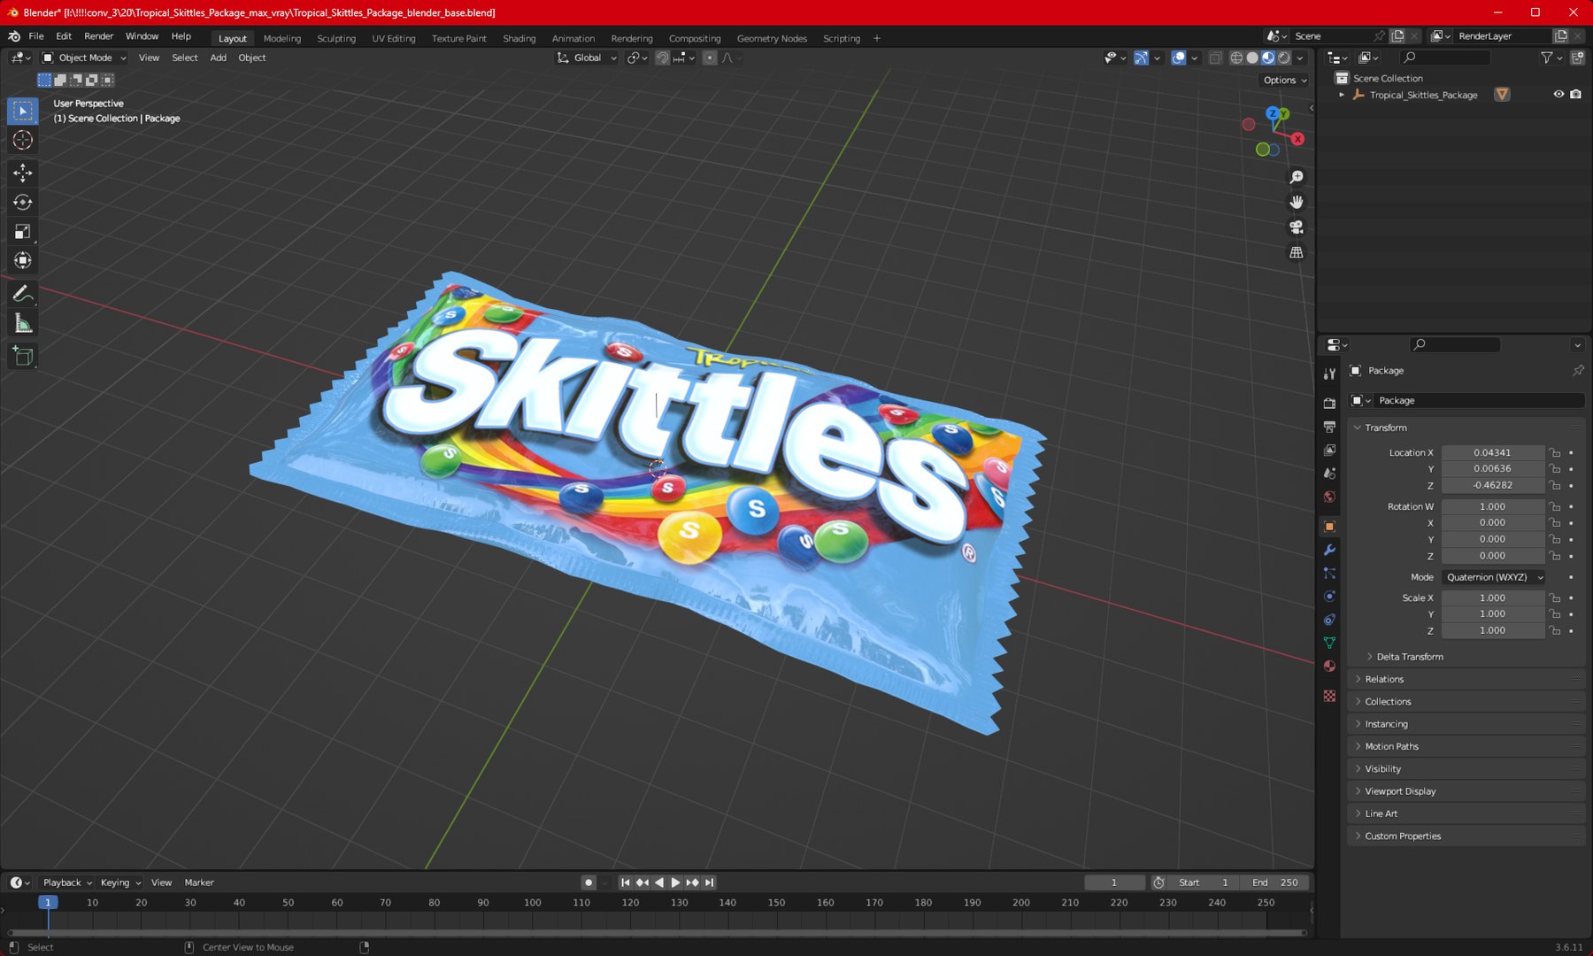
Task: Open the Object Data mesh properties tab
Action: tap(1329, 643)
